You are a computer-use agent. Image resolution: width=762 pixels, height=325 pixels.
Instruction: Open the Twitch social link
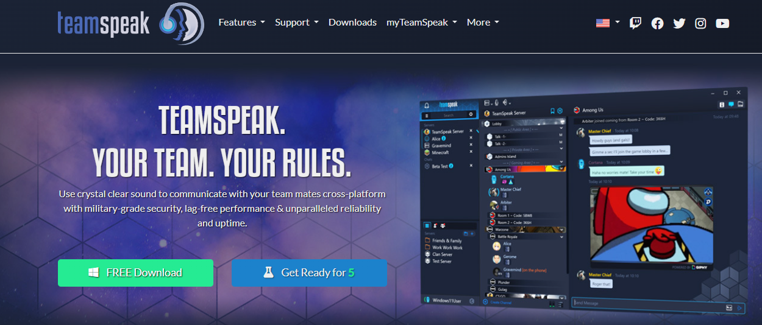pos(635,23)
